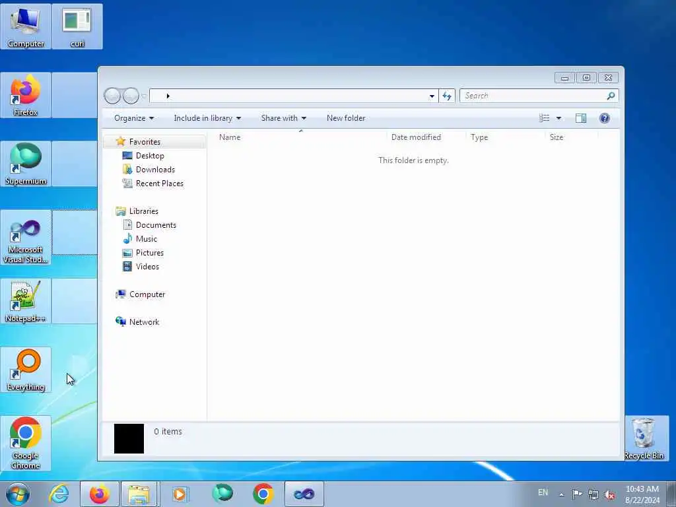Expand the address bar previous locations dropdown
Screen dimensions: 676x507
point(432,96)
